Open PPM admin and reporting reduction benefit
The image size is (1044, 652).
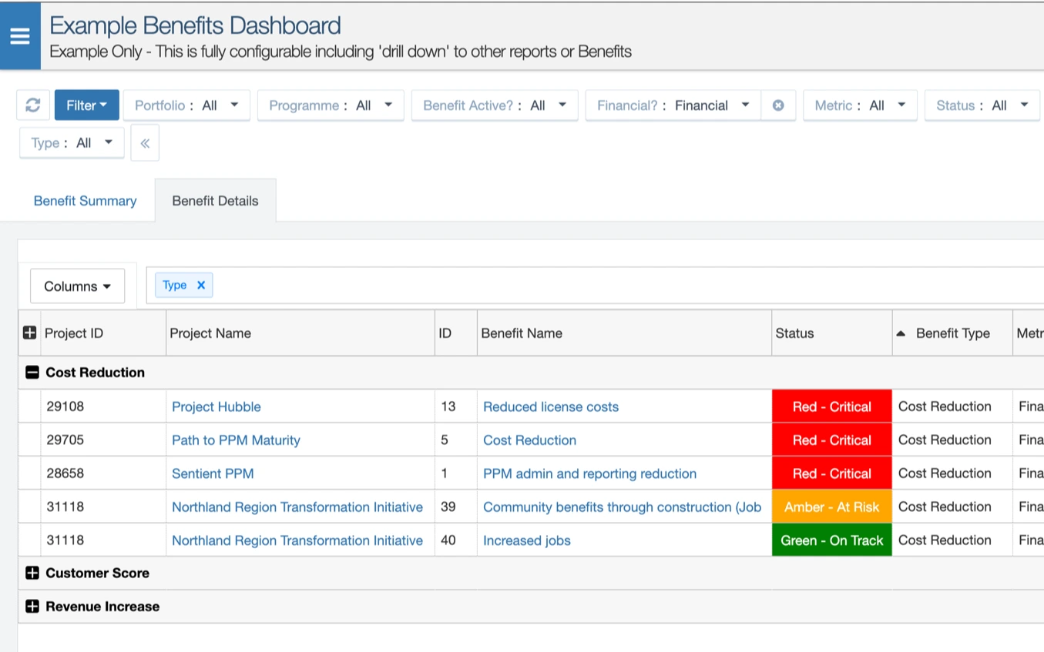pos(589,473)
